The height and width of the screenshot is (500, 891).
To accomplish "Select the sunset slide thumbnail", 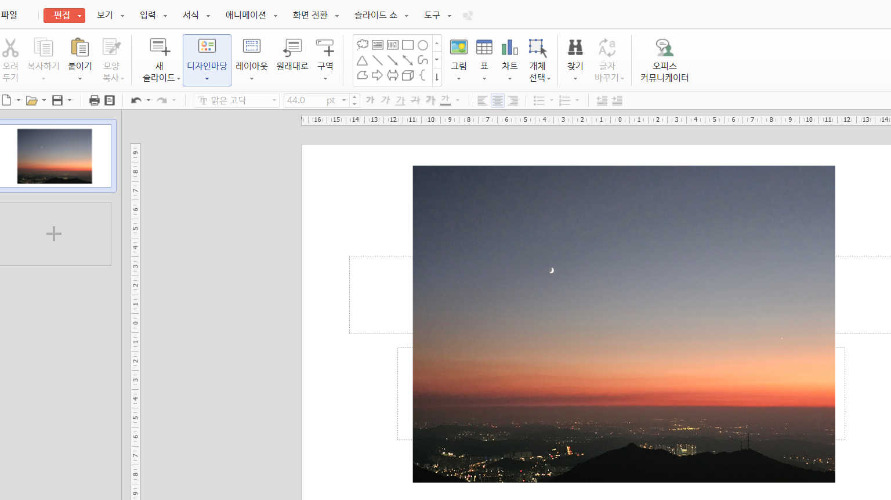I will (55, 156).
